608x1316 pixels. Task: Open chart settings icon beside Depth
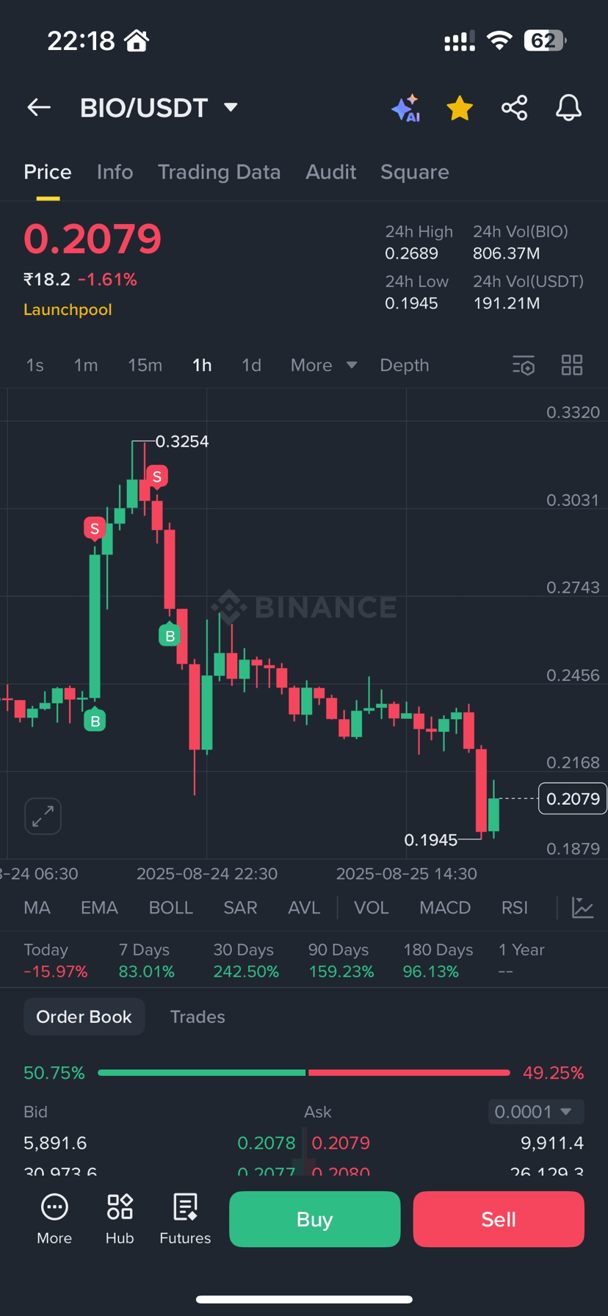(x=524, y=365)
